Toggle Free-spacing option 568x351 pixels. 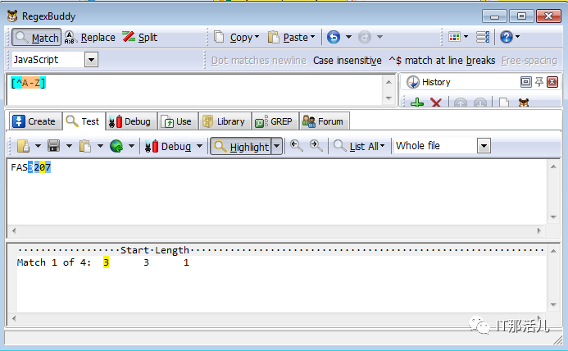tap(529, 61)
